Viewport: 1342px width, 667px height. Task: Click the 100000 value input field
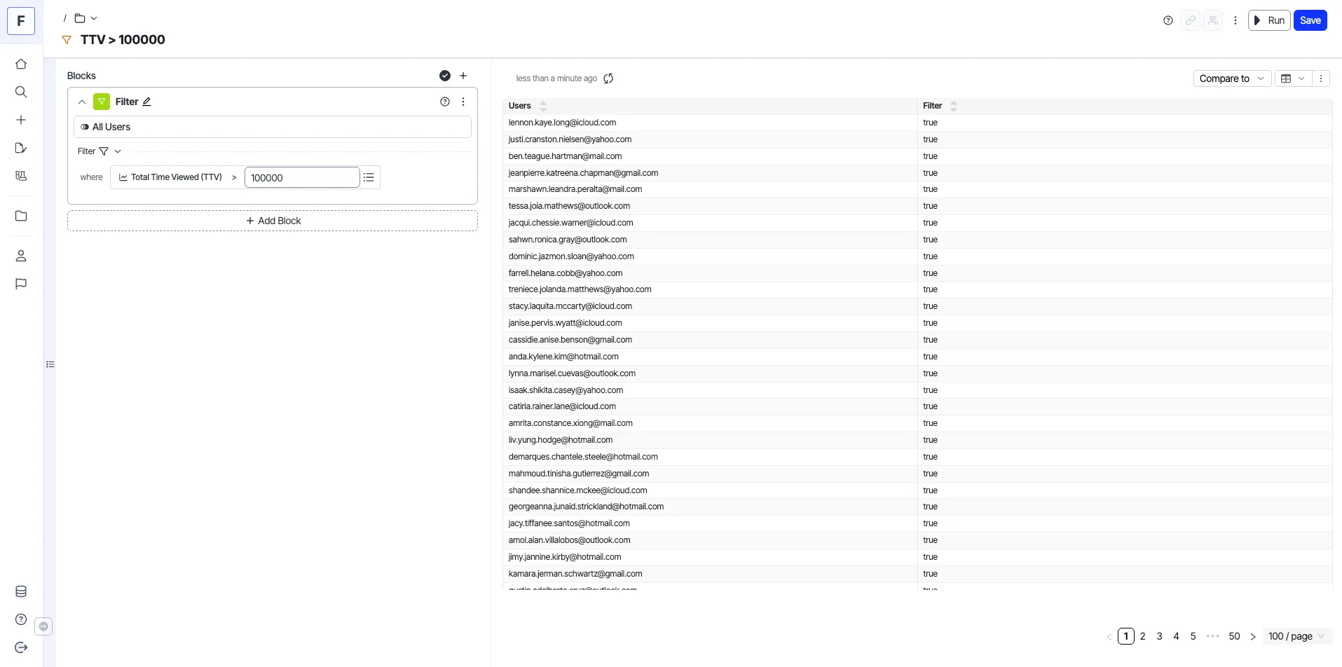tap(302, 177)
